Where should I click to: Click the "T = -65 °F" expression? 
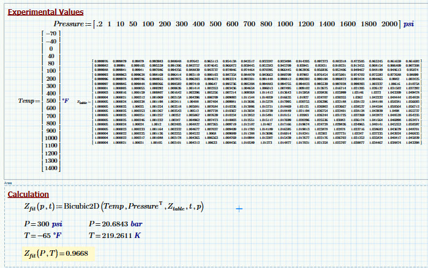43,236
